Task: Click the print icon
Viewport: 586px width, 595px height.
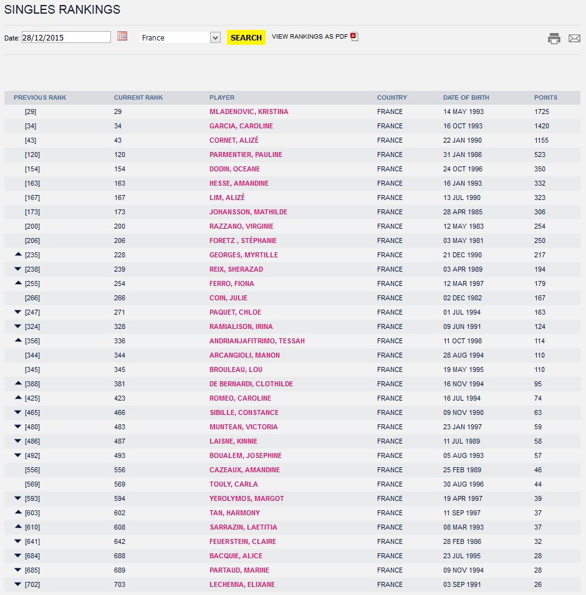Action: 554,38
